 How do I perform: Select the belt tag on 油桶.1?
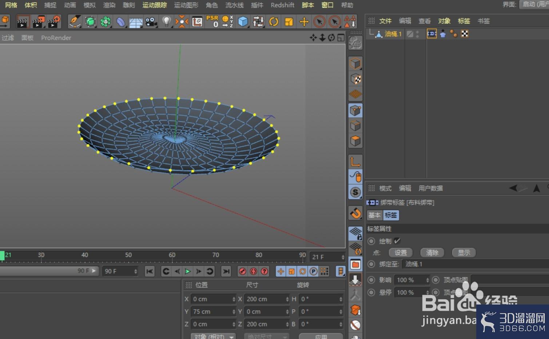coord(431,34)
